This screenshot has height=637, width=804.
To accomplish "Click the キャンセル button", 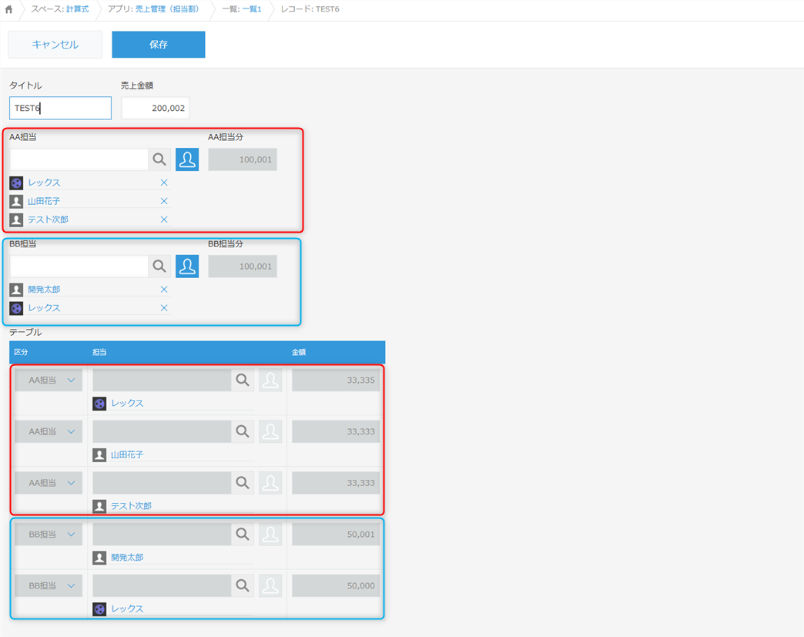I will [x=55, y=45].
